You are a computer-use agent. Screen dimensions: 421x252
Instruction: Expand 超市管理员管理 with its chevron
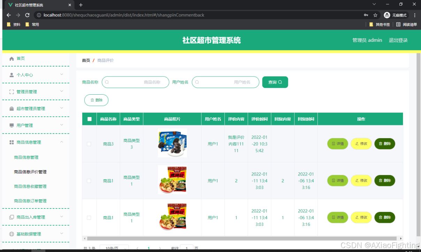point(62,108)
